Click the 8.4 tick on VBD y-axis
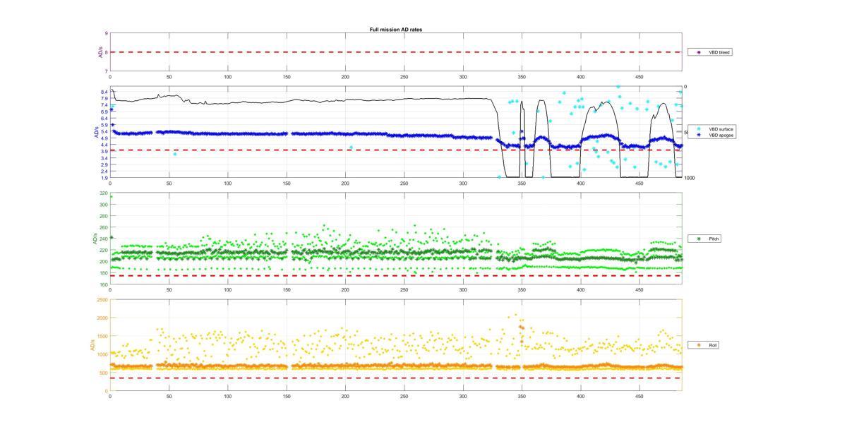 coord(104,92)
